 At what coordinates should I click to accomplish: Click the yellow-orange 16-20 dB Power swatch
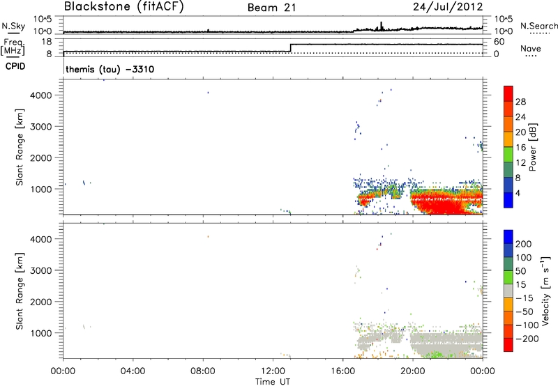click(x=508, y=139)
